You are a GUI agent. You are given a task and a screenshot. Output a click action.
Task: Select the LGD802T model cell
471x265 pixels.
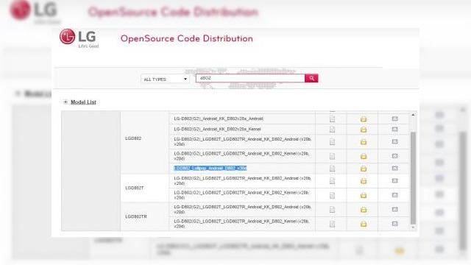coord(144,188)
